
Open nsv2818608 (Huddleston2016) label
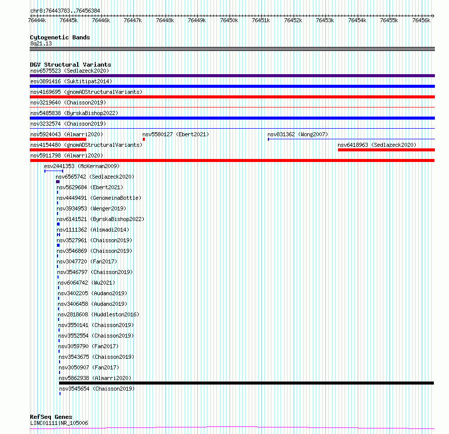pos(98,314)
